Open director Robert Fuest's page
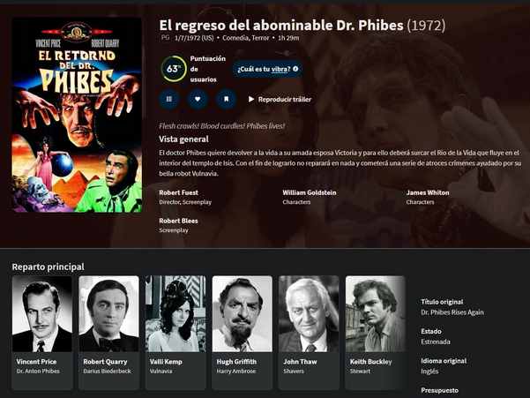Viewport: 530px width, 398px height. coord(178,192)
